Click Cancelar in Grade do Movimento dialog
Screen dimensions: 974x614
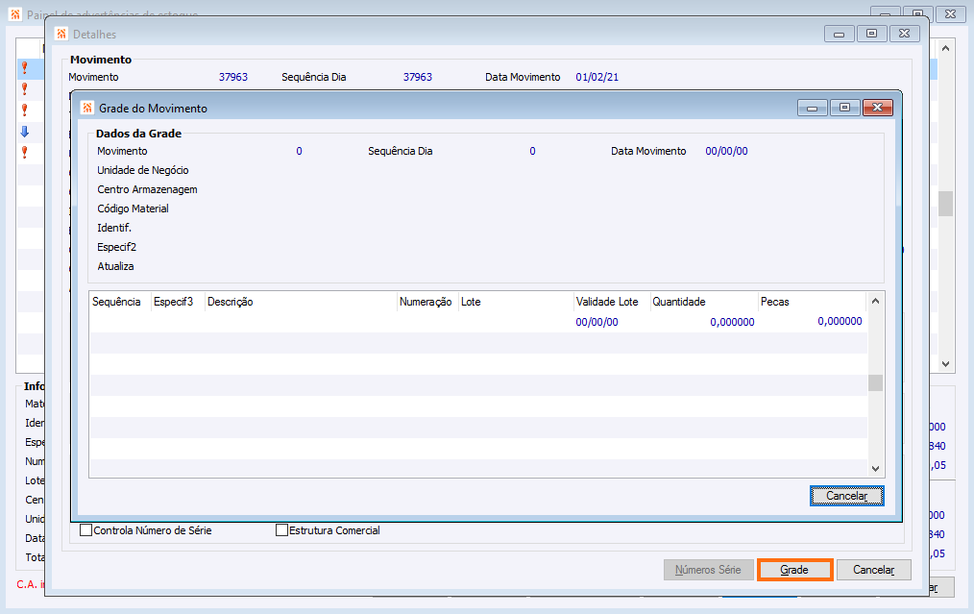pyautogui.click(x=846, y=496)
